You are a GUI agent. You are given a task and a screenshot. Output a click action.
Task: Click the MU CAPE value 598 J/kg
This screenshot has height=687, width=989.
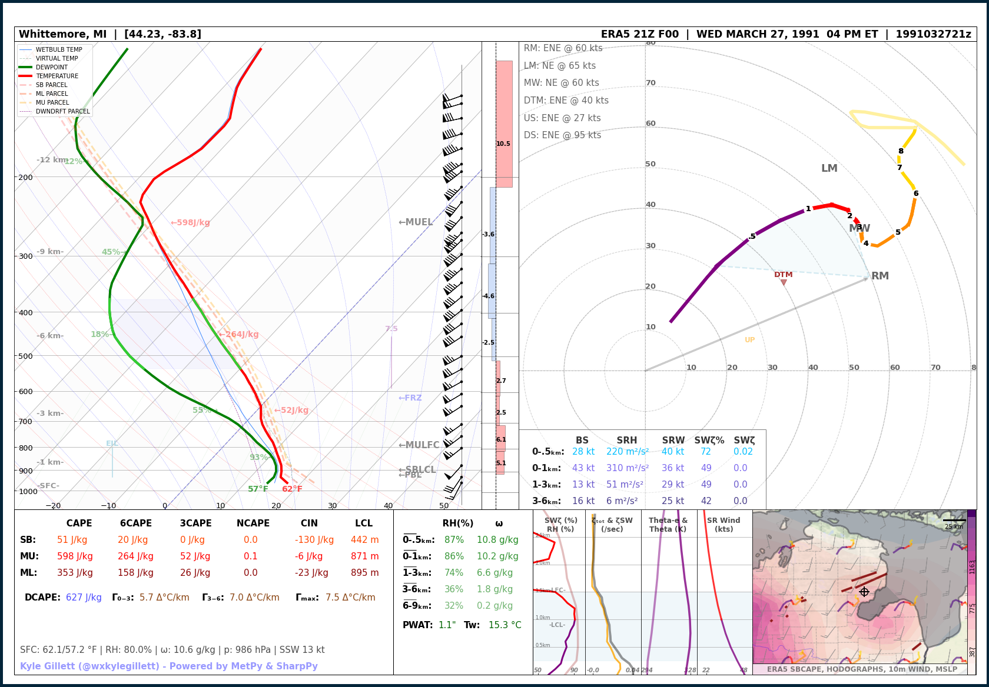click(75, 556)
